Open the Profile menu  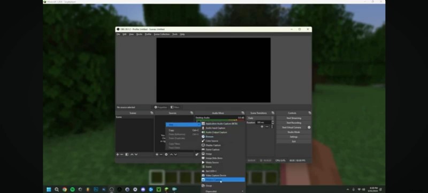click(x=148, y=34)
